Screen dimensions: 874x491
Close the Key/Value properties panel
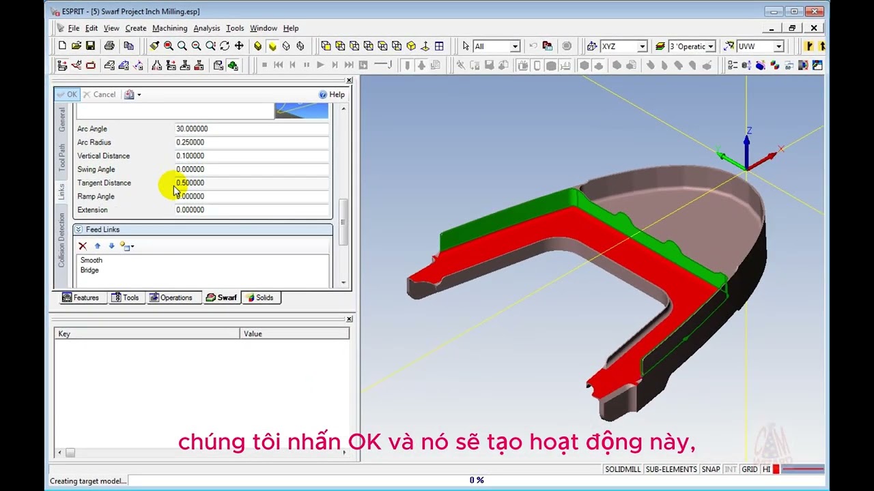[349, 318]
